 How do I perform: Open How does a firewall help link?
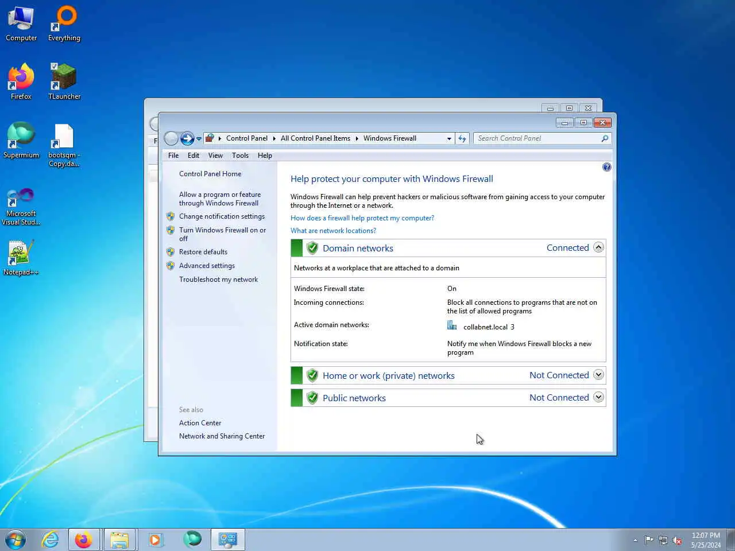pyautogui.click(x=362, y=218)
